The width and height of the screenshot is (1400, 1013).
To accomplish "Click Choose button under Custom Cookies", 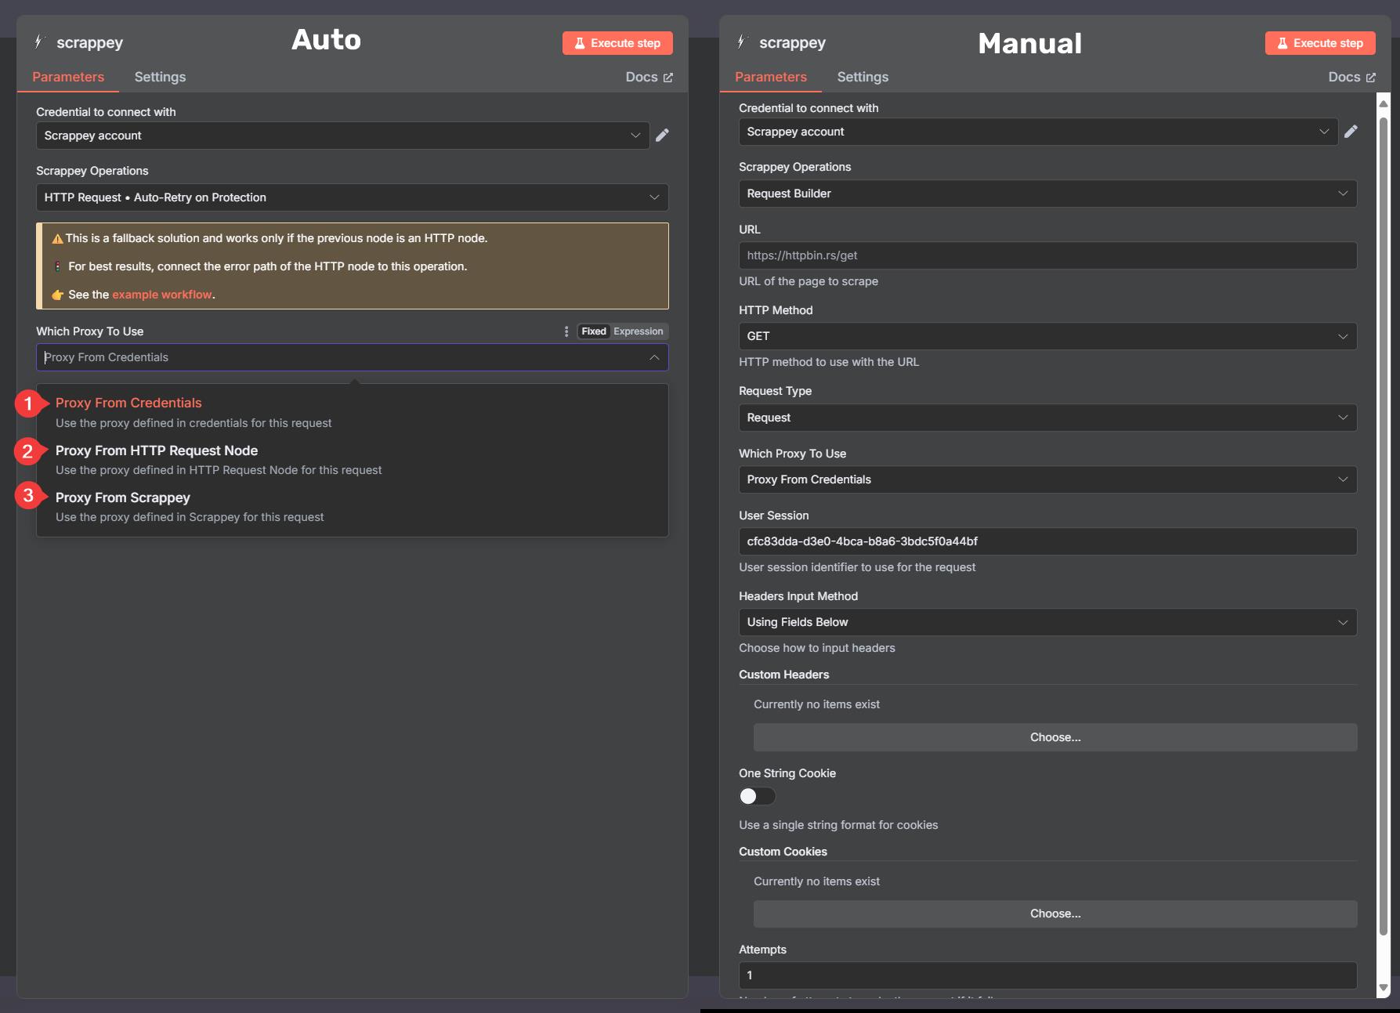I will coord(1055,914).
